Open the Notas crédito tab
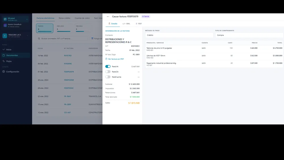The image size is (284, 160). (x=64, y=18)
